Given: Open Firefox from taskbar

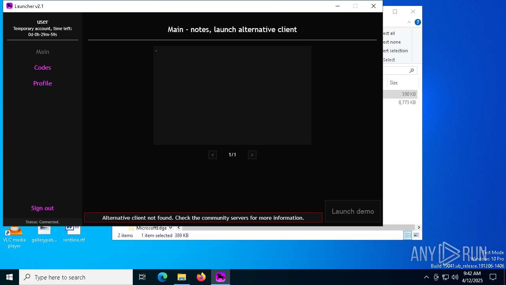Looking at the screenshot, I should coord(201,277).
